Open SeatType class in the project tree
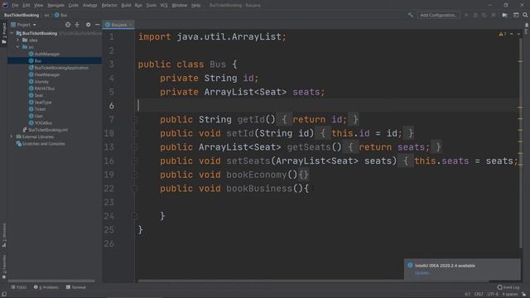530x298 pixels. pyautogui.click(x=43, y=102)
